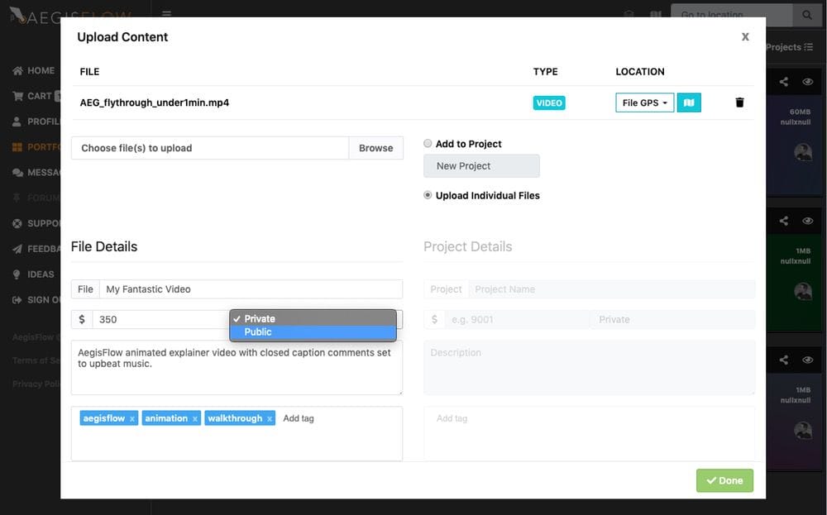827x515 pixels.
Task: Click the green Done button
Action: [724, 480]
